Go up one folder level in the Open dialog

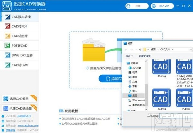click(140, 50)
